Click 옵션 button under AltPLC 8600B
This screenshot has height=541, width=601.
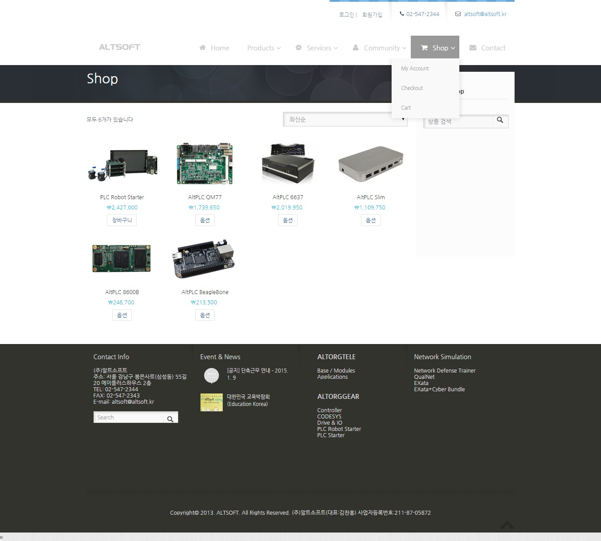(x=122, y=315)
